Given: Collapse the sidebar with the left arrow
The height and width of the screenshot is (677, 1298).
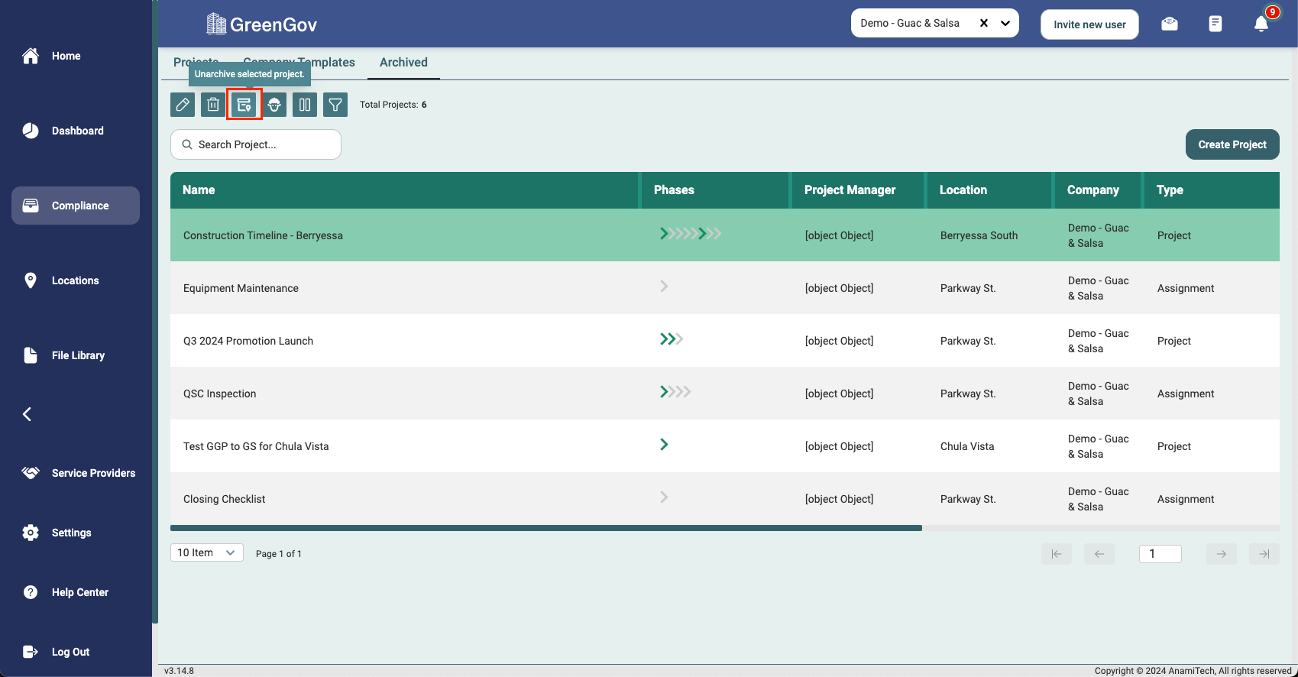Looking at the screenshot, I should click(28, 414).
